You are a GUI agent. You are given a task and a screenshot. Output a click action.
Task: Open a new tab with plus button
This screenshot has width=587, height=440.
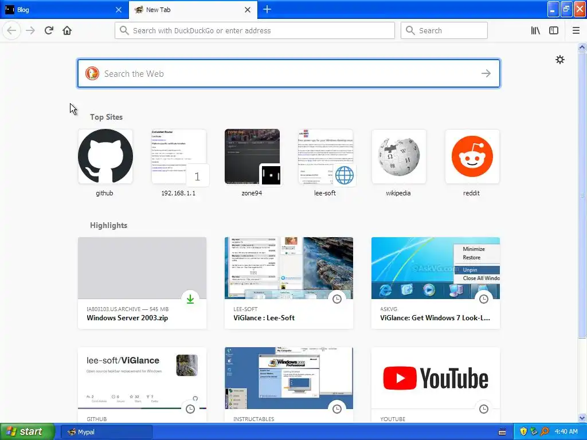tap(267, 9)
